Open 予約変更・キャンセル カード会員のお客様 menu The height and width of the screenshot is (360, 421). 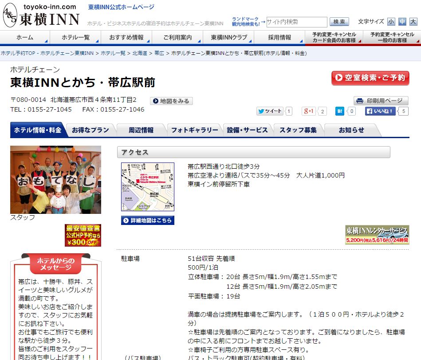coord(334,37)
